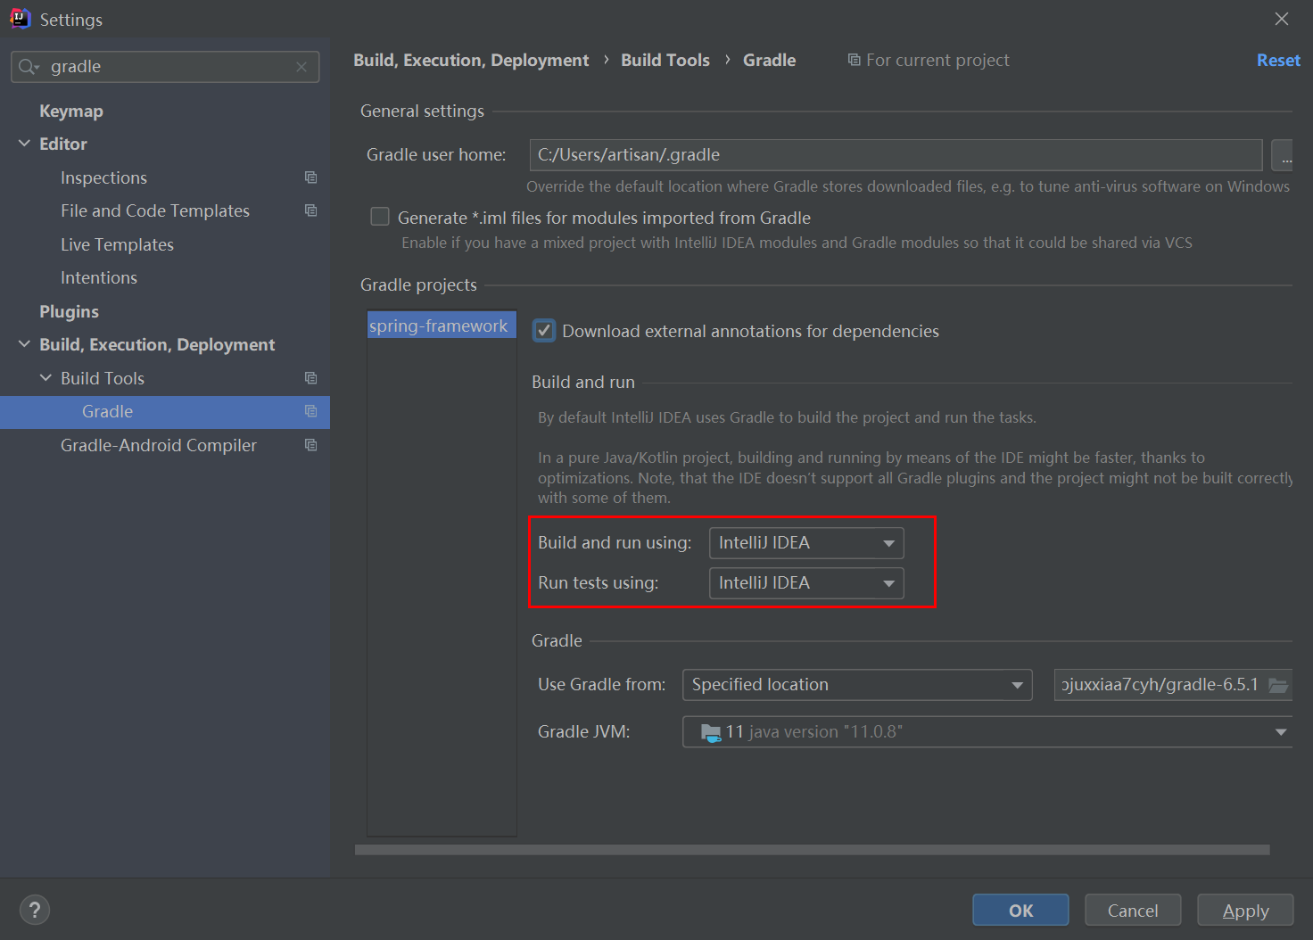1313x940 pixels.
Task: Click Build, Execution, Deployment tree label
Action: point(157,344)
